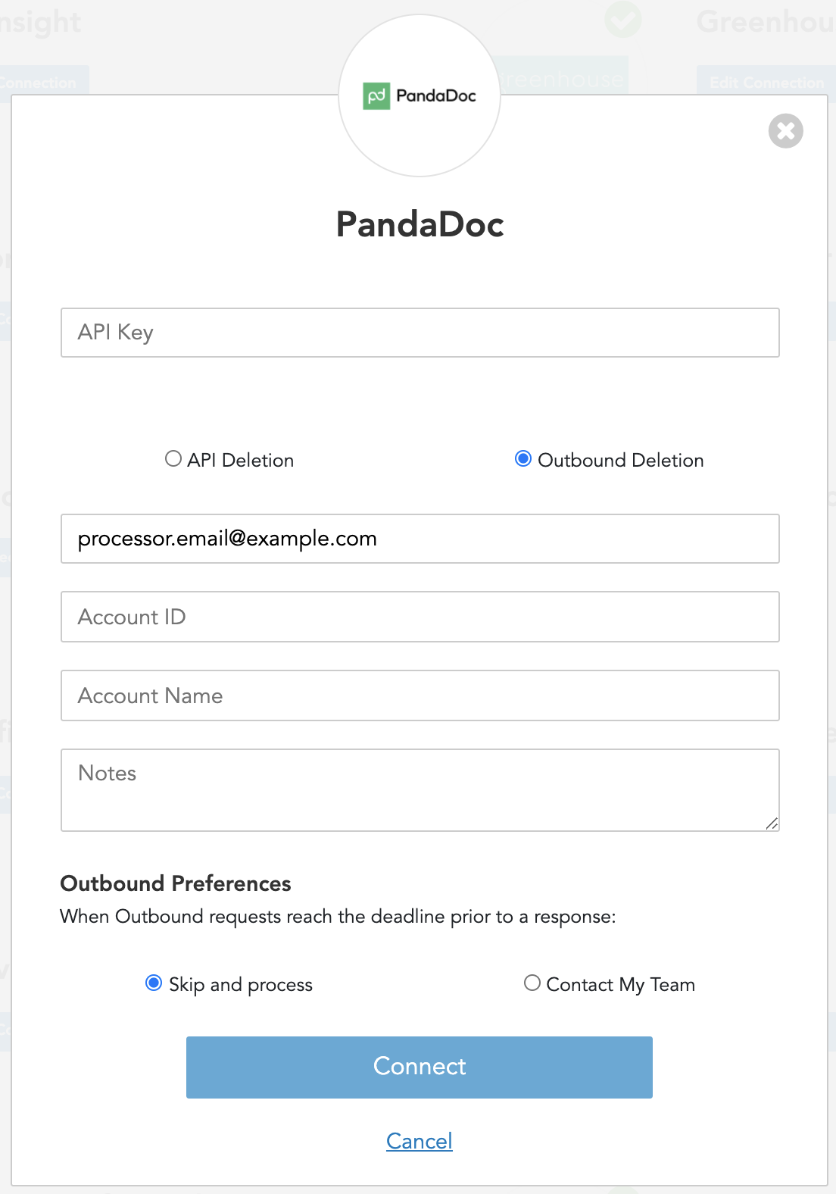Viewport: 836px width, 1194px height.
Task: Click the green checkmark icon behind the dialog
Action: coord(622,20)
